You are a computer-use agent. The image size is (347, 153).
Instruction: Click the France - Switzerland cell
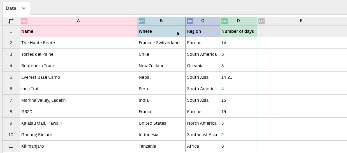point(161,43)
